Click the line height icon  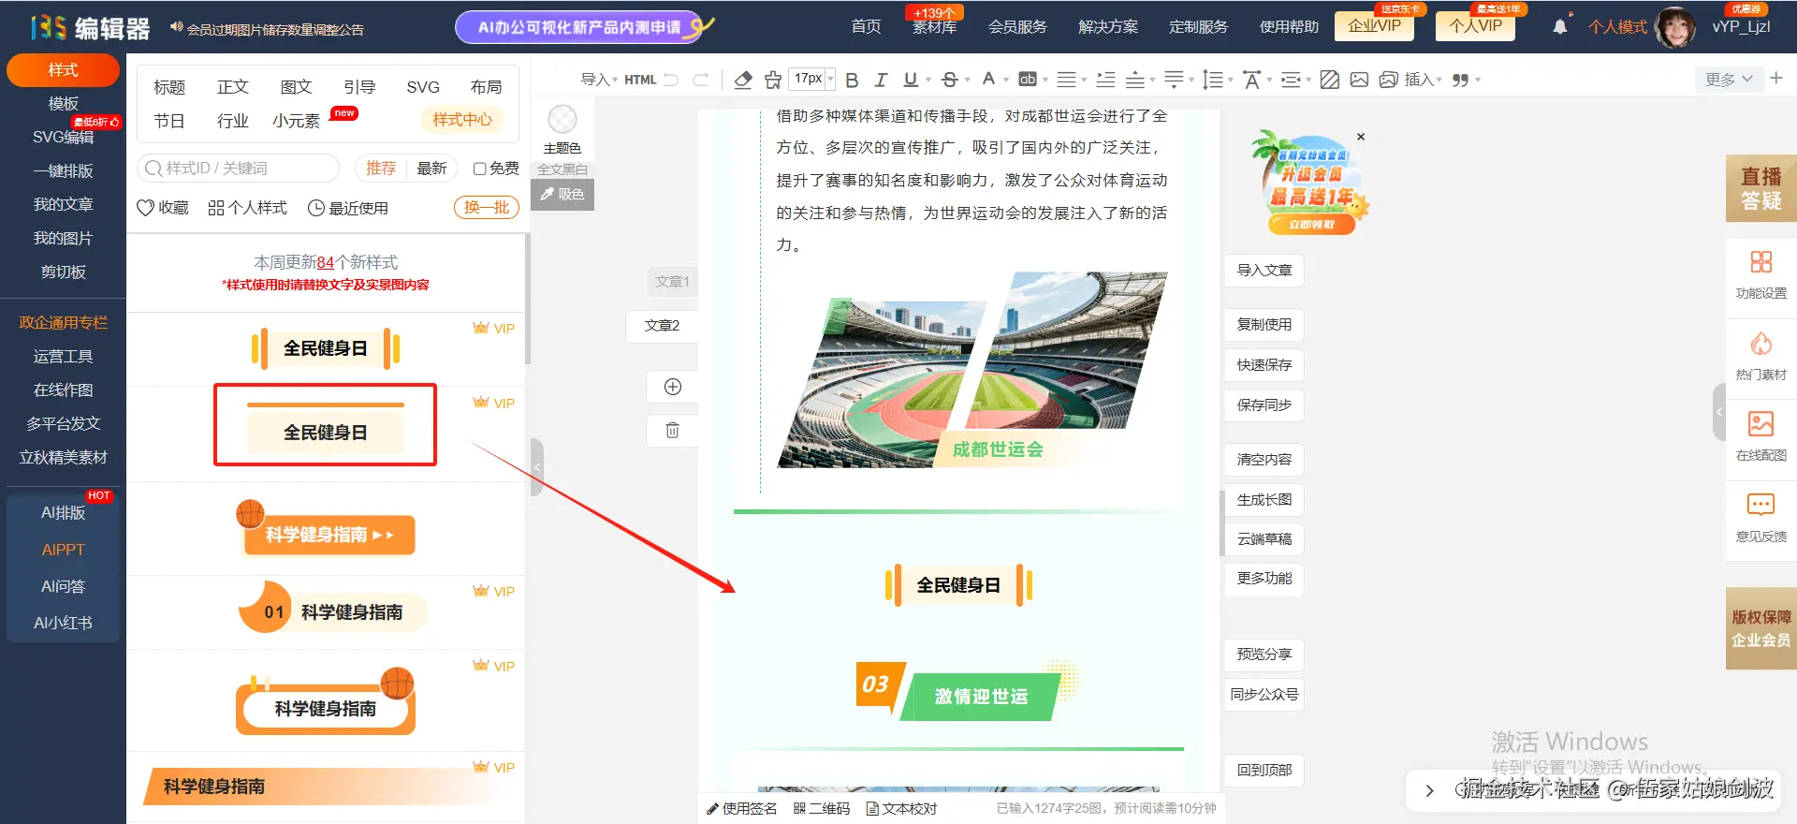coord(1213,80)
